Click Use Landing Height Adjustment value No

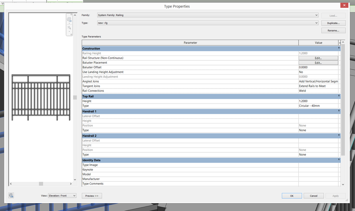point(318,72)
